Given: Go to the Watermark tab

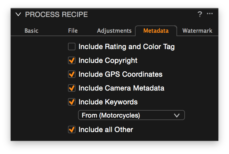Looking at the screenshot, I should 197,31.
